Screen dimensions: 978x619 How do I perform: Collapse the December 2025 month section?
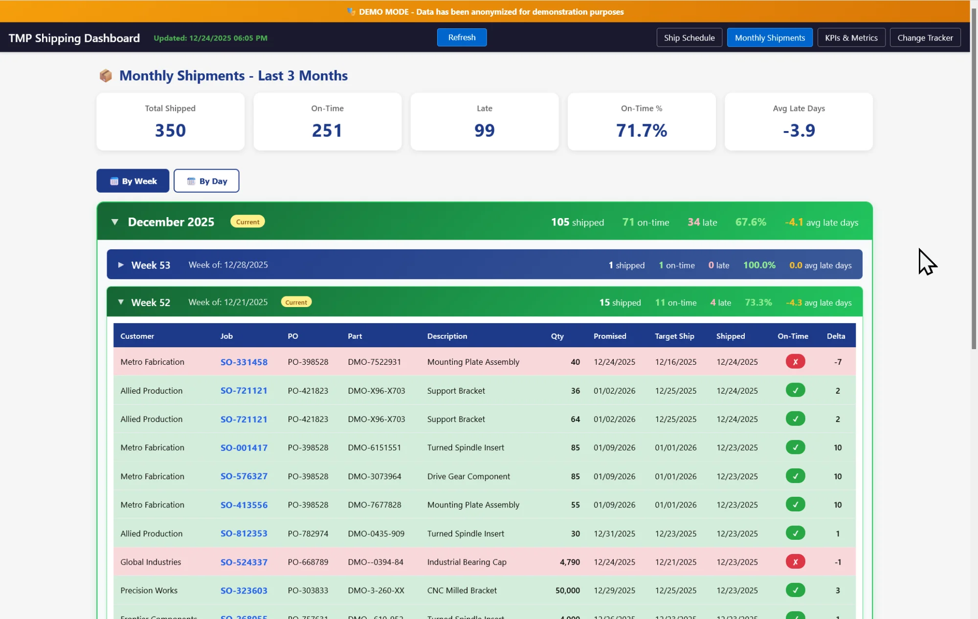click(x=115, y=222)
